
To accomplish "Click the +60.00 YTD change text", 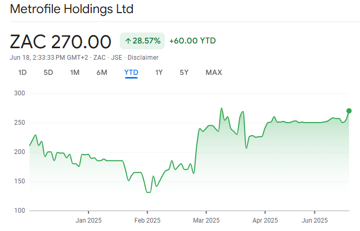I will tap(193, 41).
